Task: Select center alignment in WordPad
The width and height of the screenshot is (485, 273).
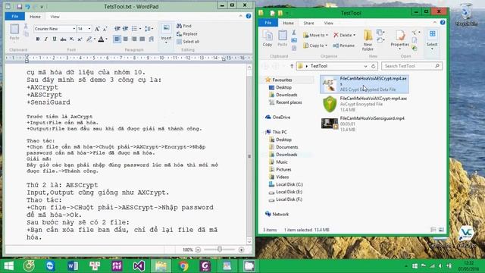Action: (125, 39)
